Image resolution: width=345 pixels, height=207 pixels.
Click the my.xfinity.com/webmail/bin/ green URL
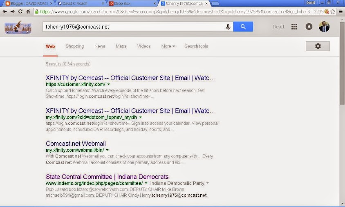75,150
